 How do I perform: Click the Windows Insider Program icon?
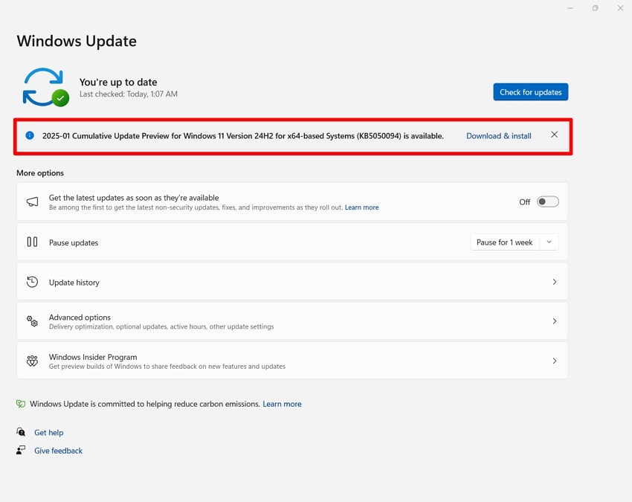[31, 361]
